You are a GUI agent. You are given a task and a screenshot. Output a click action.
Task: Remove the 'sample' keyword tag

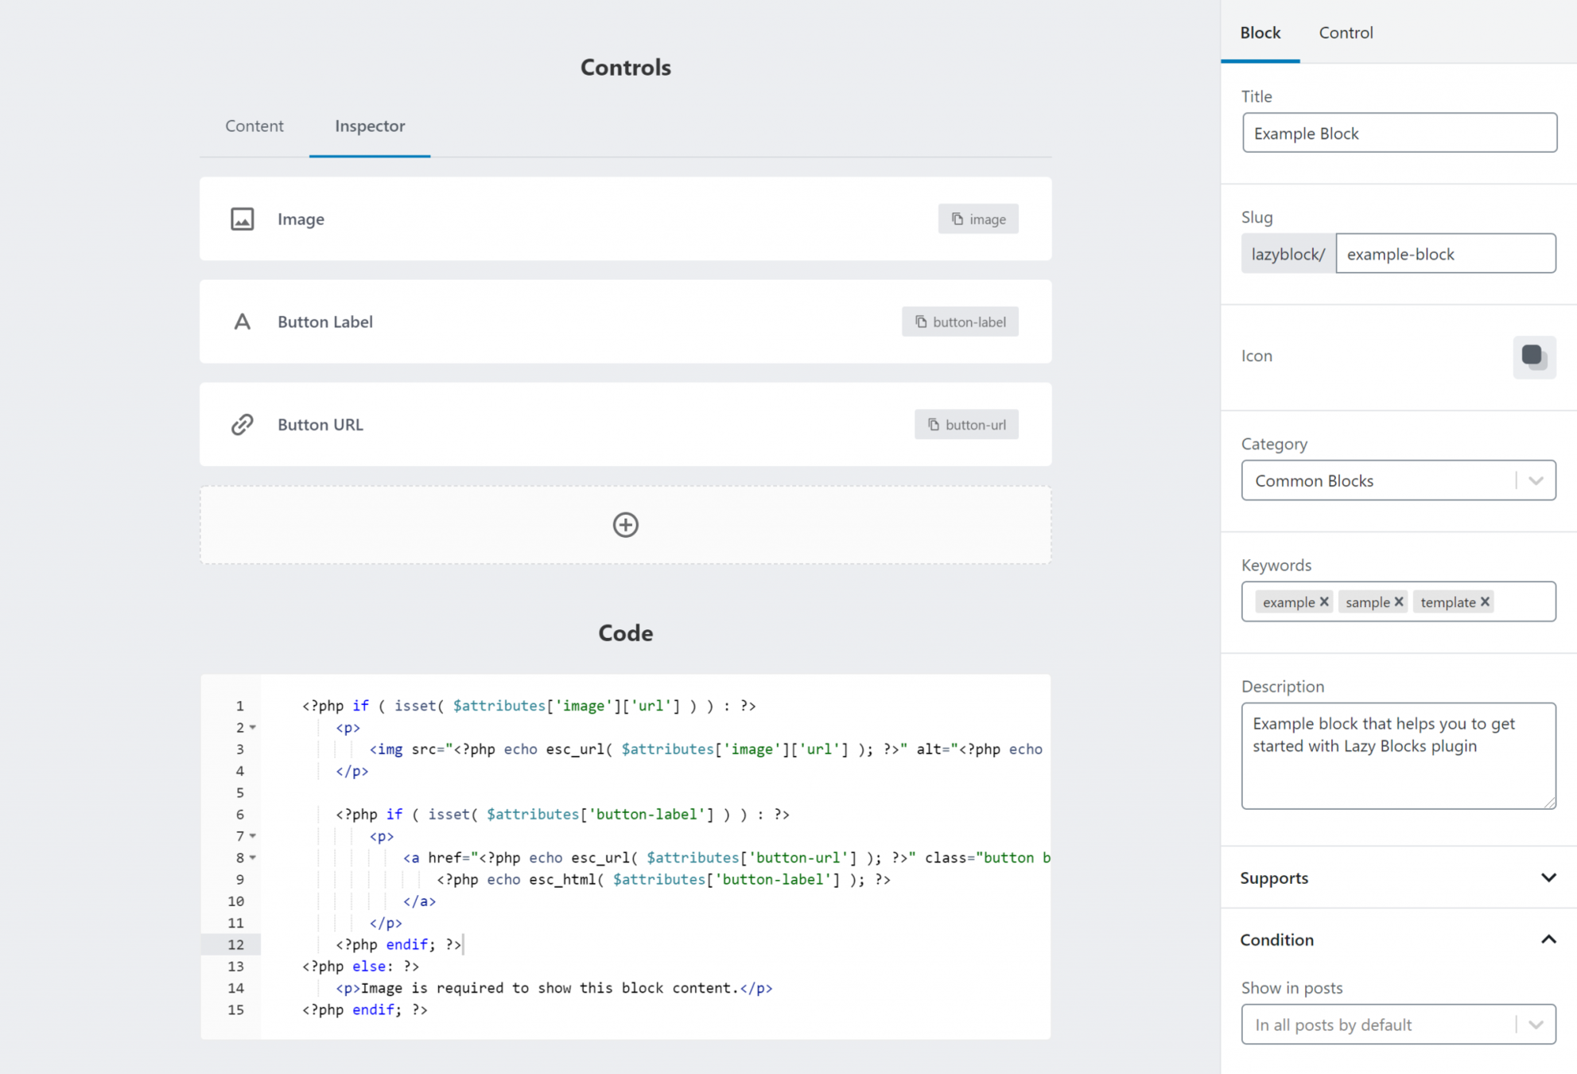coord(1399,601)
